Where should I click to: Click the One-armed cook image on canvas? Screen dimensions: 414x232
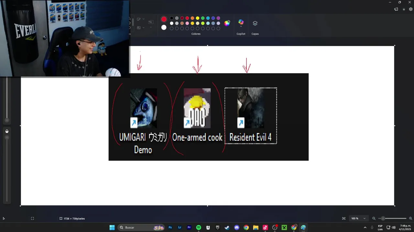click(x=197, y=108)
